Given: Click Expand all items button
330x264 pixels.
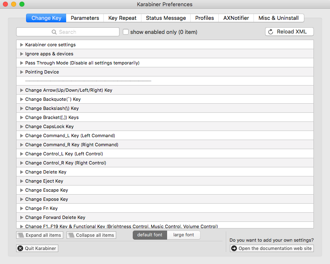Looking at the screenshot, I should [x=40, y=235].
